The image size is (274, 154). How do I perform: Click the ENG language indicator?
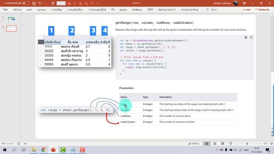click(246, 150)
